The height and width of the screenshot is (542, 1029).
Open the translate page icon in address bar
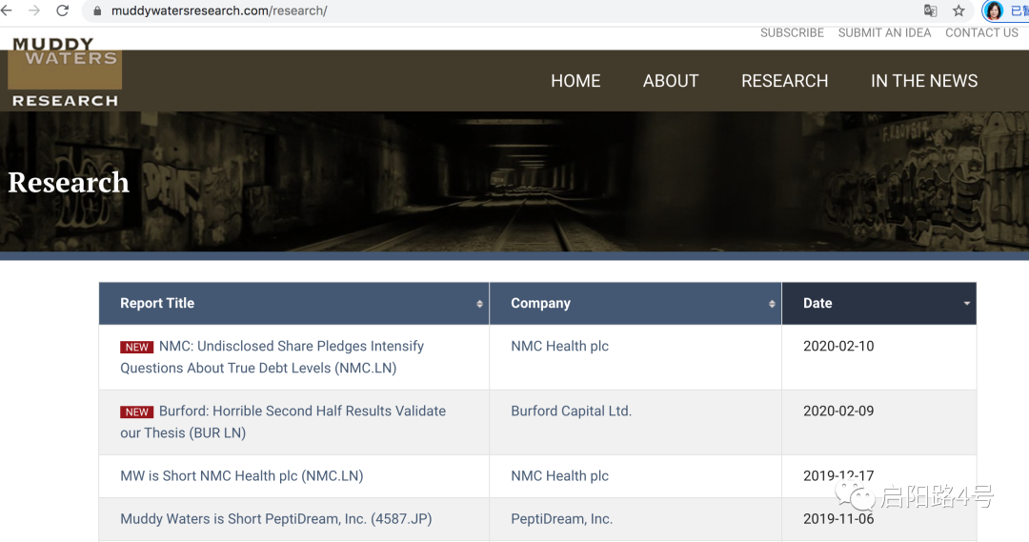(930, 10)
